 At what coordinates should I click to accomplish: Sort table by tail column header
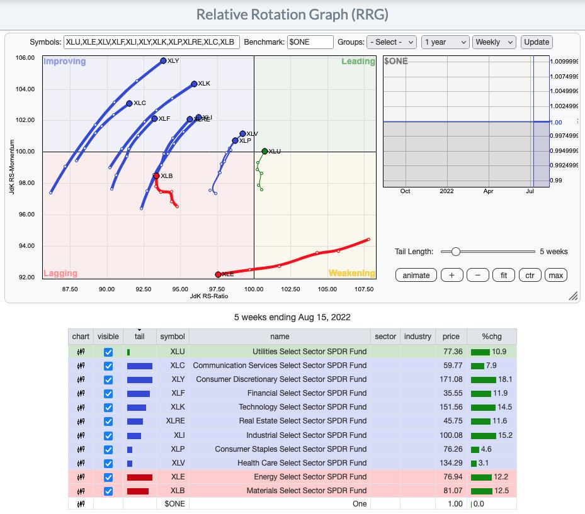(x=140, y=337)
